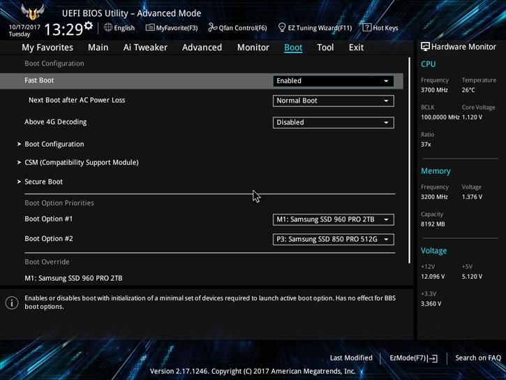Click the Hardware Monitor screen icon

[x=425, y=47]
